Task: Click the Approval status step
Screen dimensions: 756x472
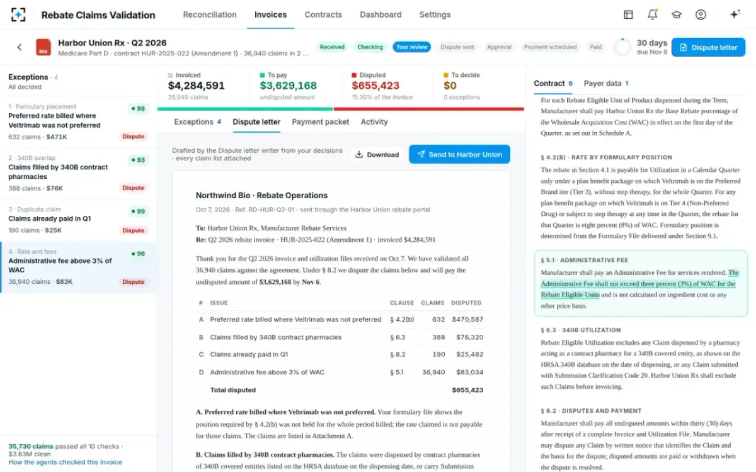Action: [499, 47]
